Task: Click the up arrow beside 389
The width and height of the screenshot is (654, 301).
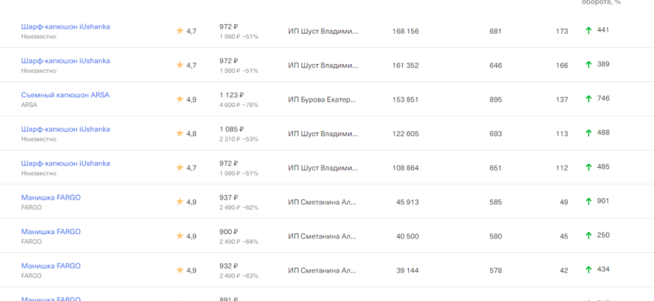Action: pos(589,65)
